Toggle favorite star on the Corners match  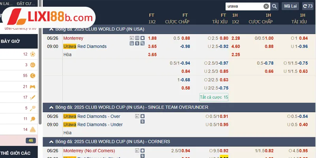point(143,151)
